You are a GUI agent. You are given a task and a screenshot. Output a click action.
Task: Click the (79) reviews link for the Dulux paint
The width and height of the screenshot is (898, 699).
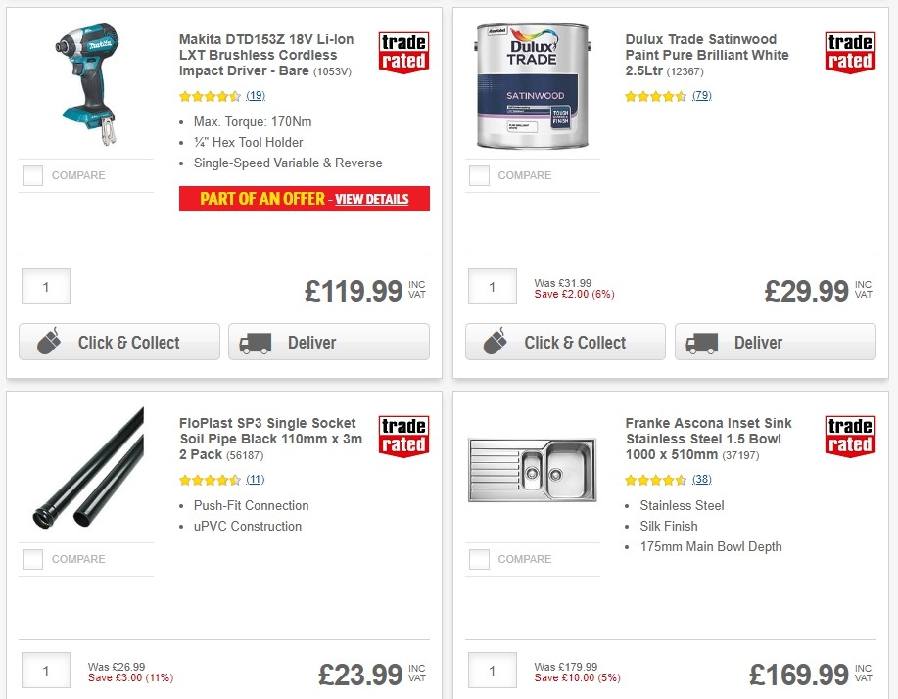click(703, 96)
